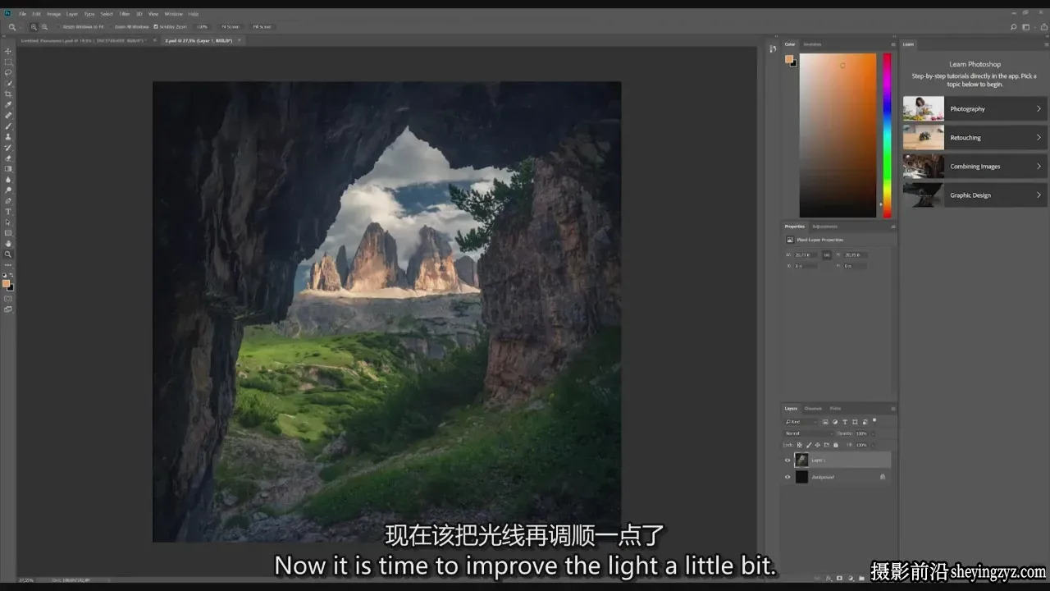Select the Move tool

[x=8, y=52]
